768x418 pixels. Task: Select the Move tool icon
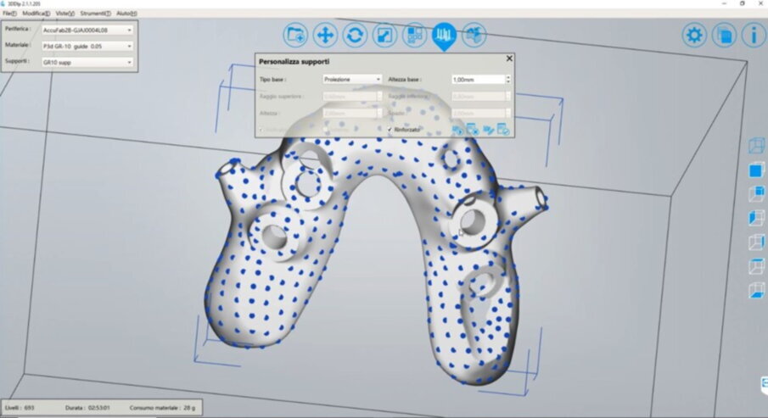pyautogui.click(x=325, y=35)
